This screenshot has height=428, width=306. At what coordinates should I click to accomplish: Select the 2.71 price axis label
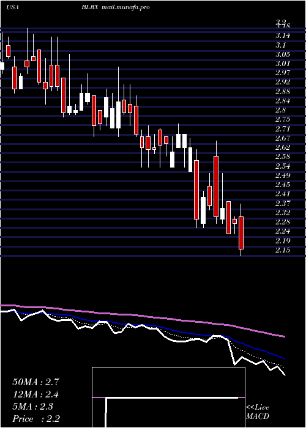(x=283, y=129)
